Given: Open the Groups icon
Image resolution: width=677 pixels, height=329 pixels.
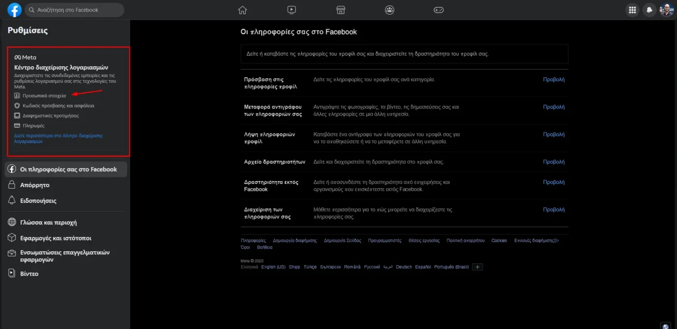Looking at the screenshot, I should pos(389,10).
